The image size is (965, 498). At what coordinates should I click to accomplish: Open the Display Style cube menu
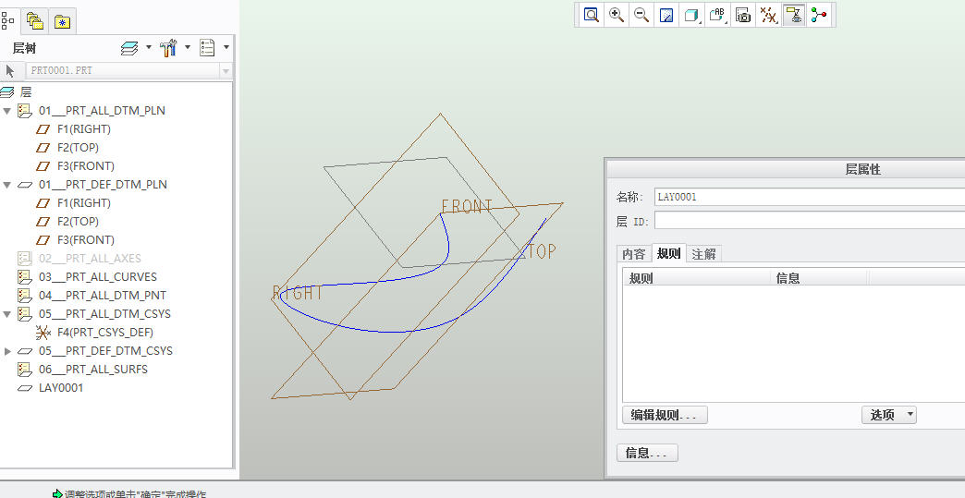tap(691, 15)
